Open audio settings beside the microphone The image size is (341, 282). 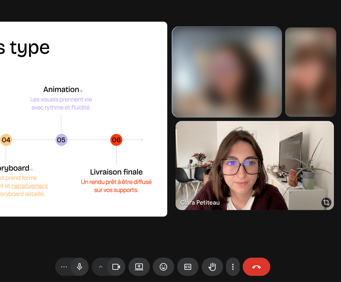click(64, 267)
